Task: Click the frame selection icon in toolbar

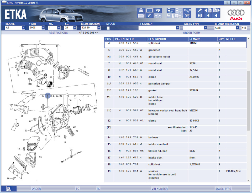Action: [149, 10]
